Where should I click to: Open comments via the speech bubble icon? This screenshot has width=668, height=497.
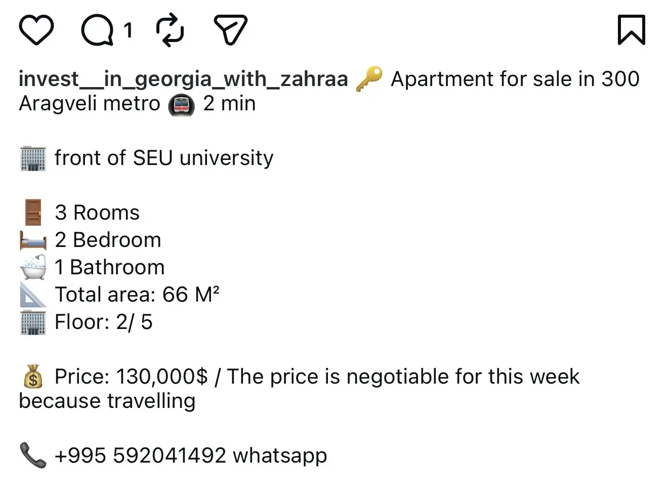pos(98,30)
